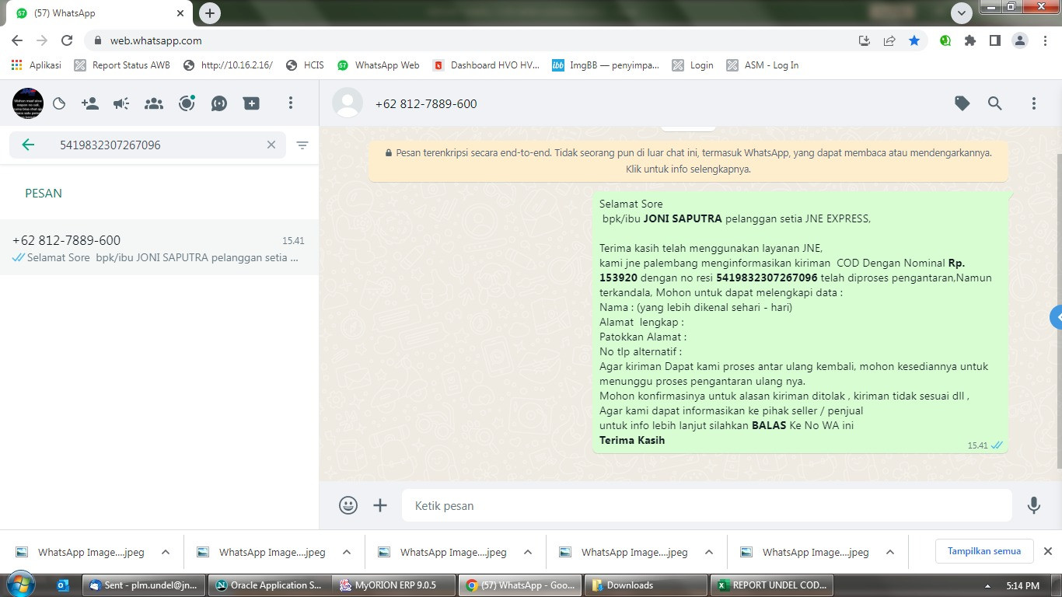Click the chat vertical scrollbar
The image size is (1062, 597).
pyautogui.click(x=1058, y=311)
